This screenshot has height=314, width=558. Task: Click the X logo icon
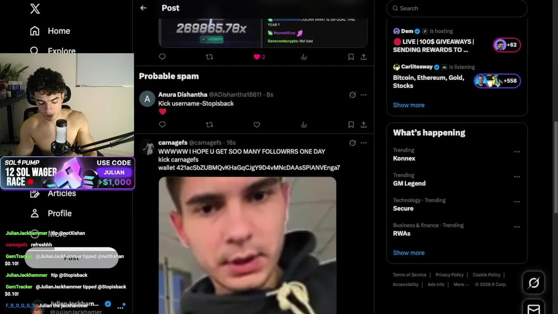[35, 9]
